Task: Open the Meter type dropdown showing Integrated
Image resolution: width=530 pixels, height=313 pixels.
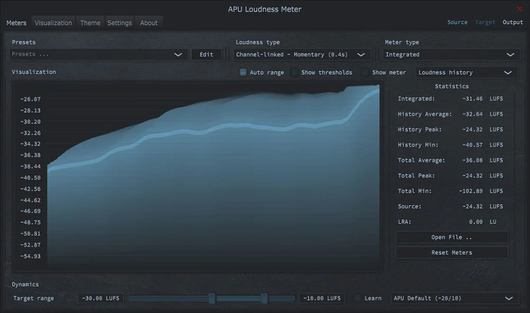Action: coord(450,54)
